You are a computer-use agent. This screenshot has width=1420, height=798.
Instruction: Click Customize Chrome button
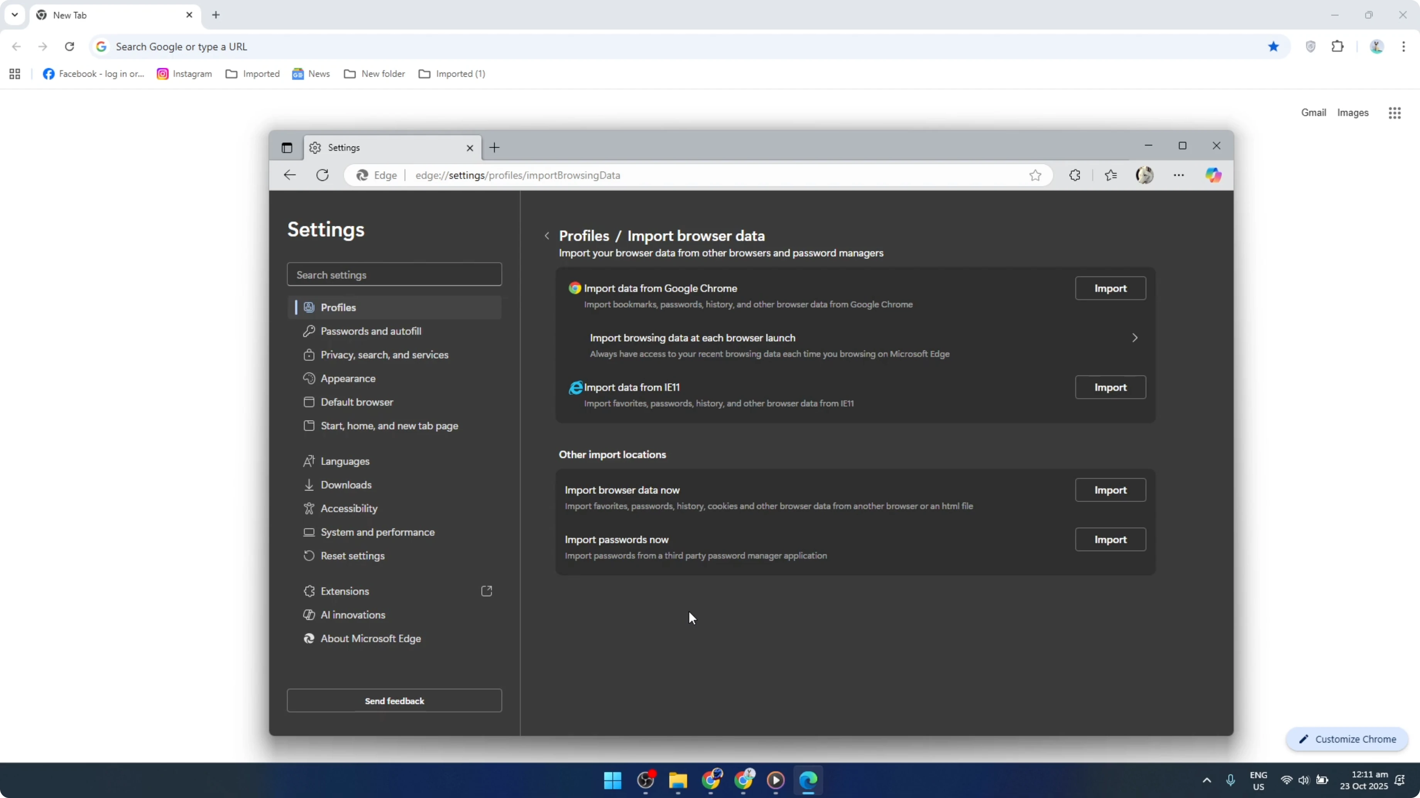pyautogui.click(x=1347, y=739)
